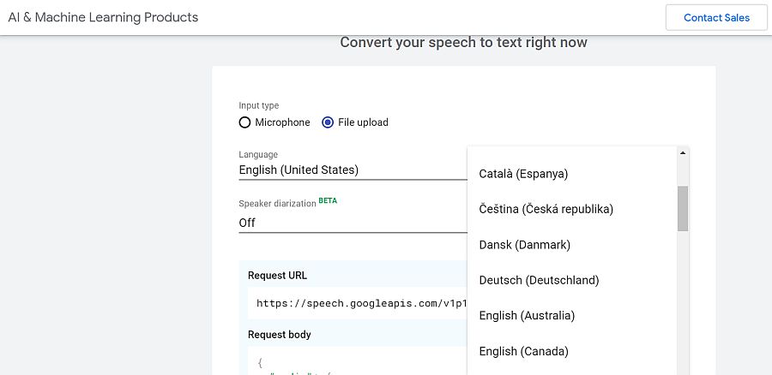Click the language list scrollbar thumb
This screenshot has width=772, height=375.
tap(683, 208)
